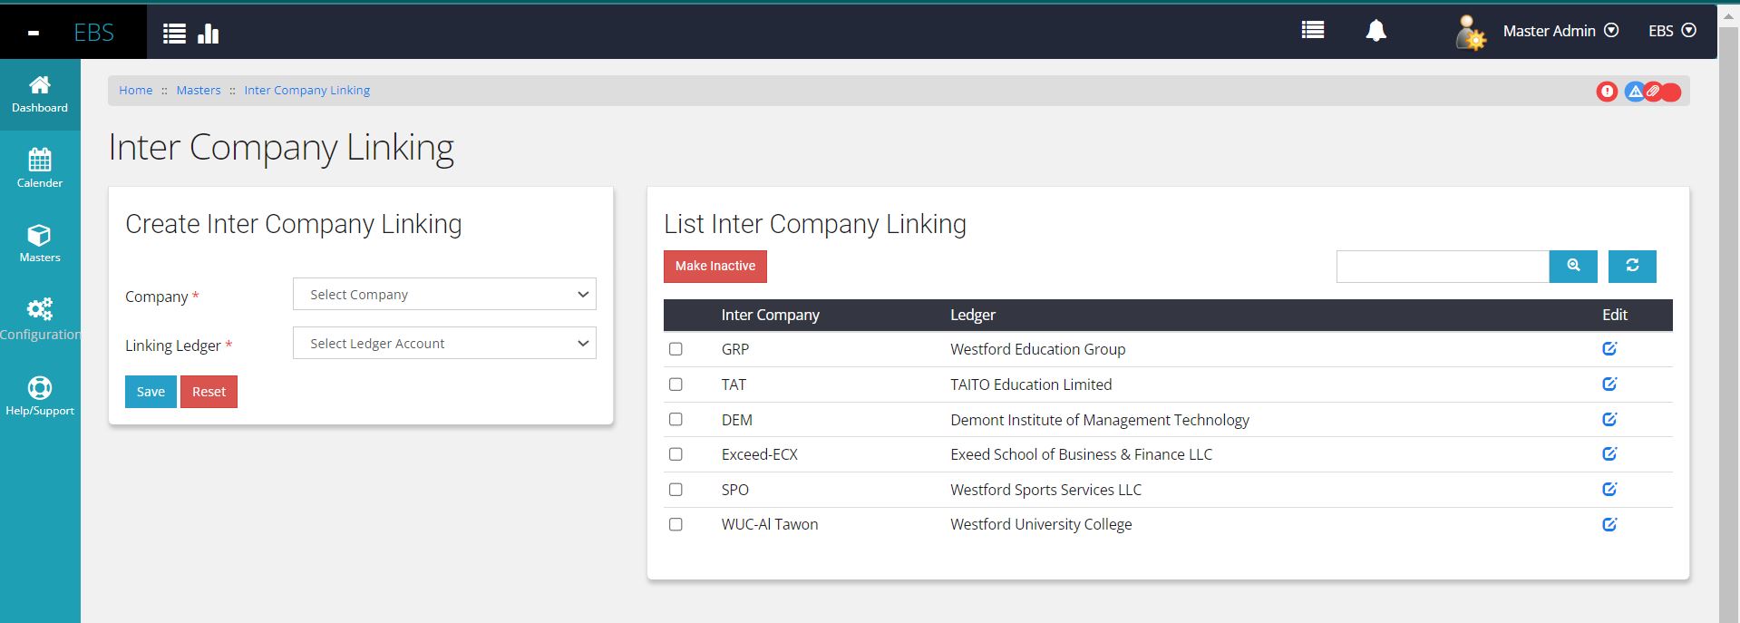Screen dimensions: 1740x623
Task: Click the list view icon beside EBS logo
Action: coord(174,34)
